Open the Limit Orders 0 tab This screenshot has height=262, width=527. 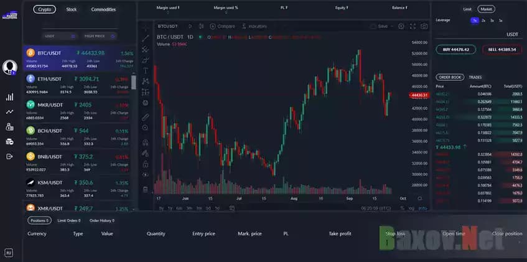coord(69,221)
